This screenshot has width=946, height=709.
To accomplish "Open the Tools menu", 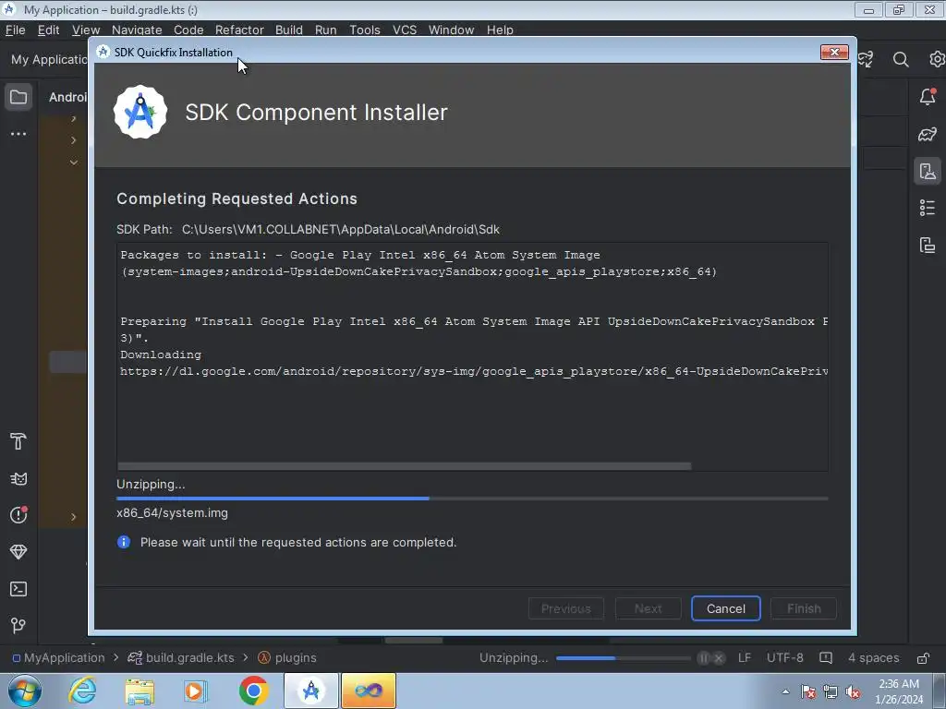I will 364,30.
